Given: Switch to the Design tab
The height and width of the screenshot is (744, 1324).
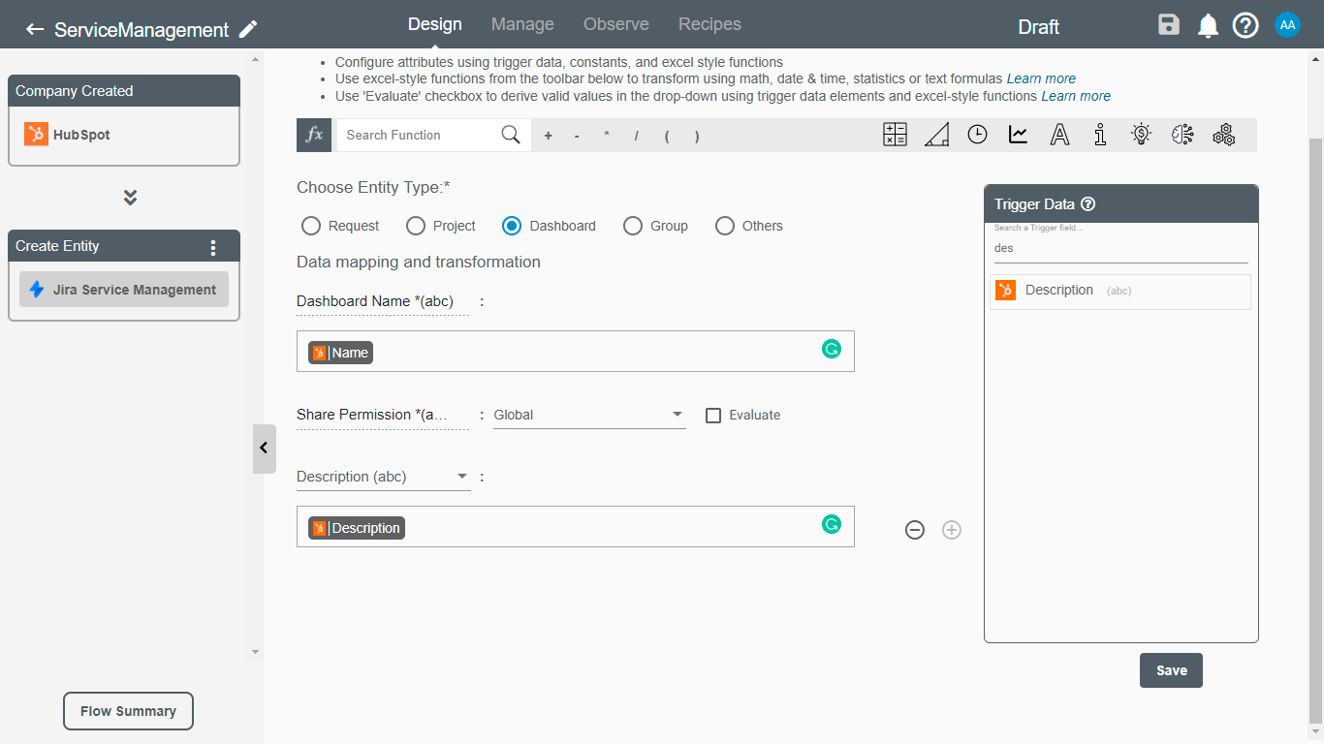Looking at the screenshot, I should [x=435, y=24].
